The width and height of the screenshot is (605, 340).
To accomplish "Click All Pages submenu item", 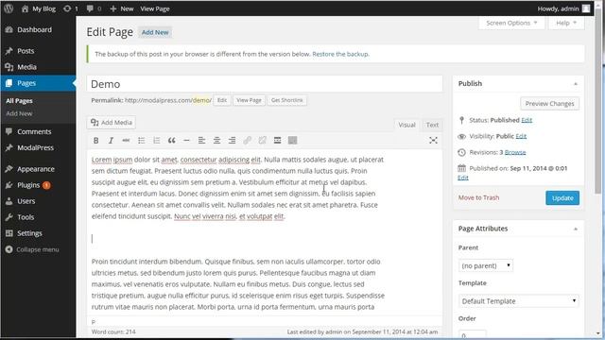I will pos(19,101).
